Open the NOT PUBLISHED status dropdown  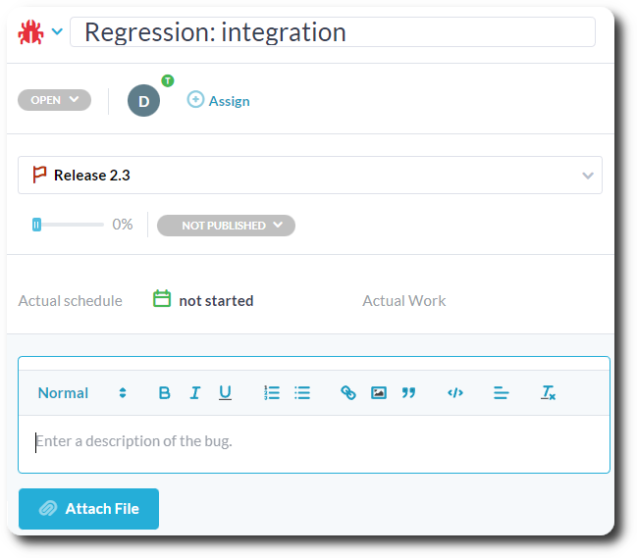(226, 226)
